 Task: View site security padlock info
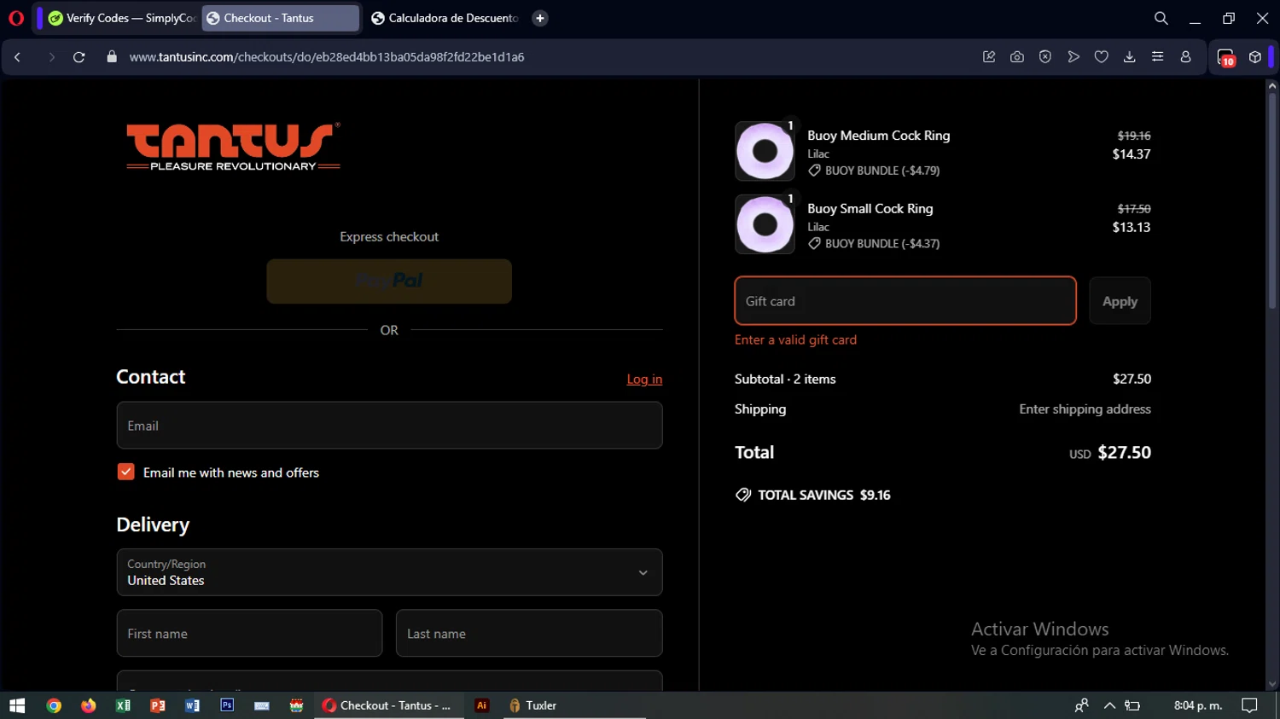pos(111,57)
